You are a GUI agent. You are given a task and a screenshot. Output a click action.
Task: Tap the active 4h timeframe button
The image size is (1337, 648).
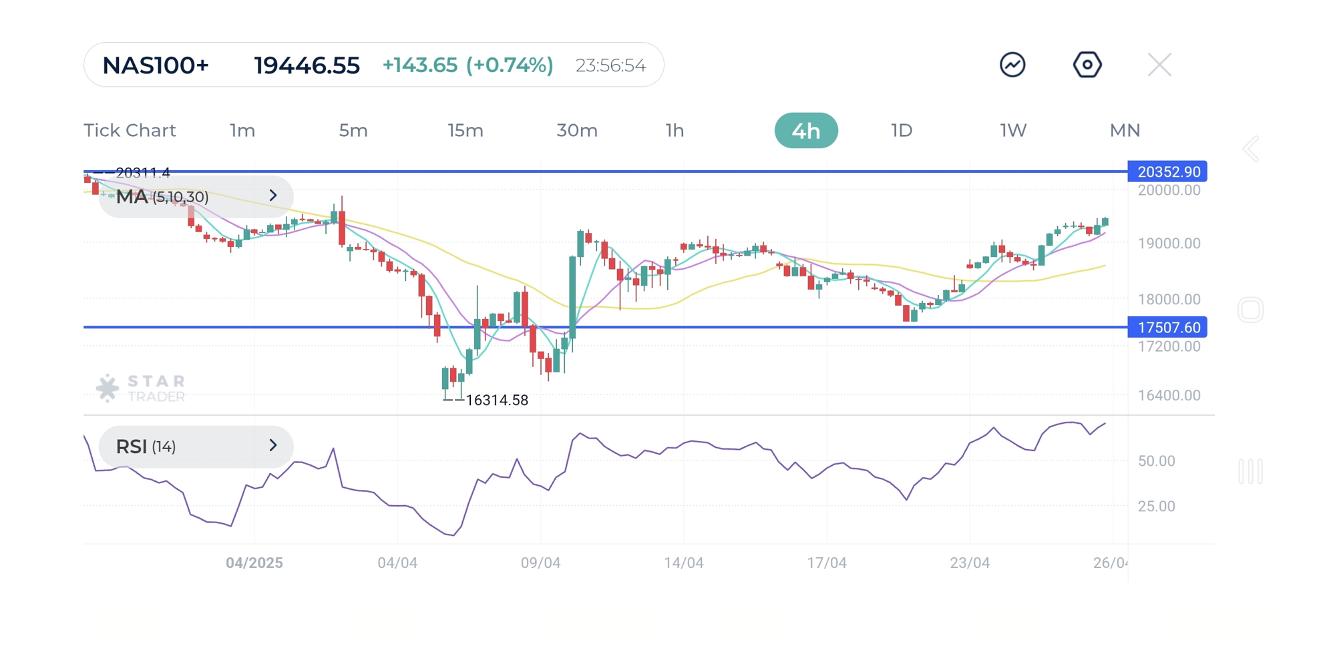pos(806,130)
